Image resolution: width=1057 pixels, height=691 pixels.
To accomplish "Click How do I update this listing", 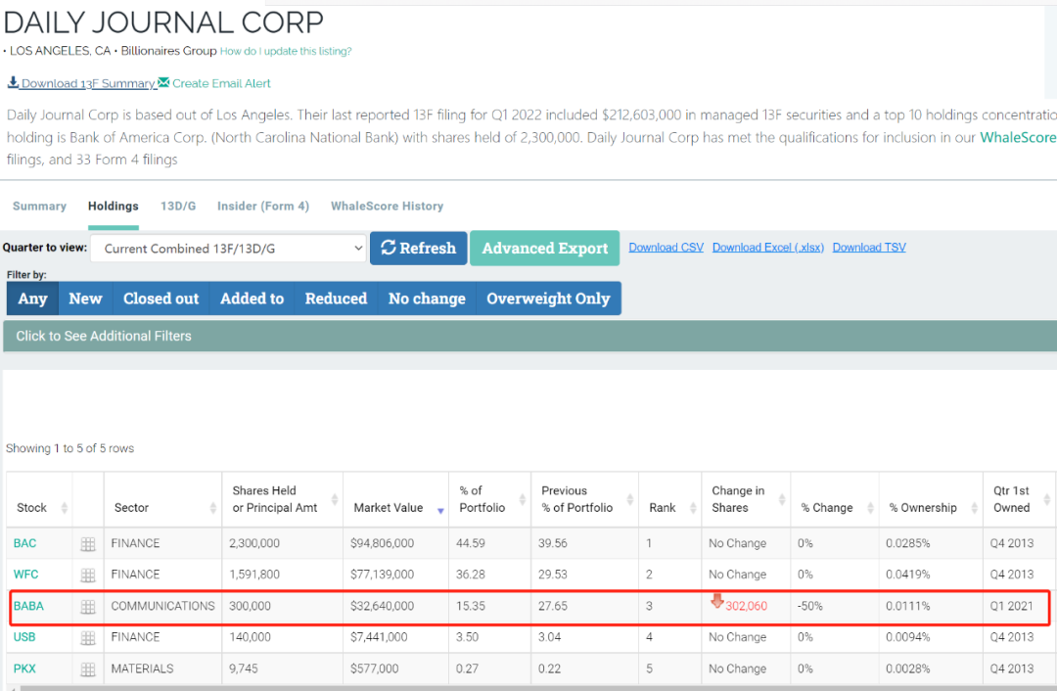I will [286, 51].
